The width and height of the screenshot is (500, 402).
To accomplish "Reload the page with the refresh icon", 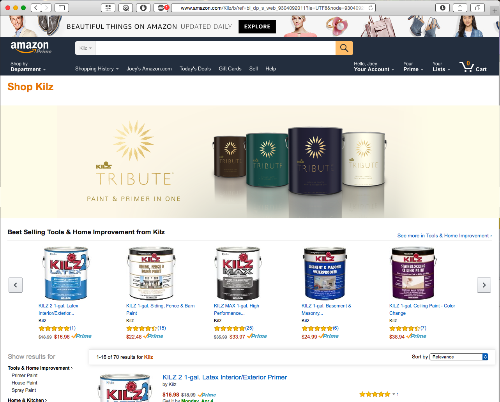I will [x=371, y=8].
